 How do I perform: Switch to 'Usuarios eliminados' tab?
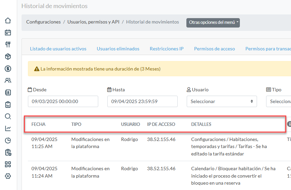pyautogui.click(x=118, y=49)
